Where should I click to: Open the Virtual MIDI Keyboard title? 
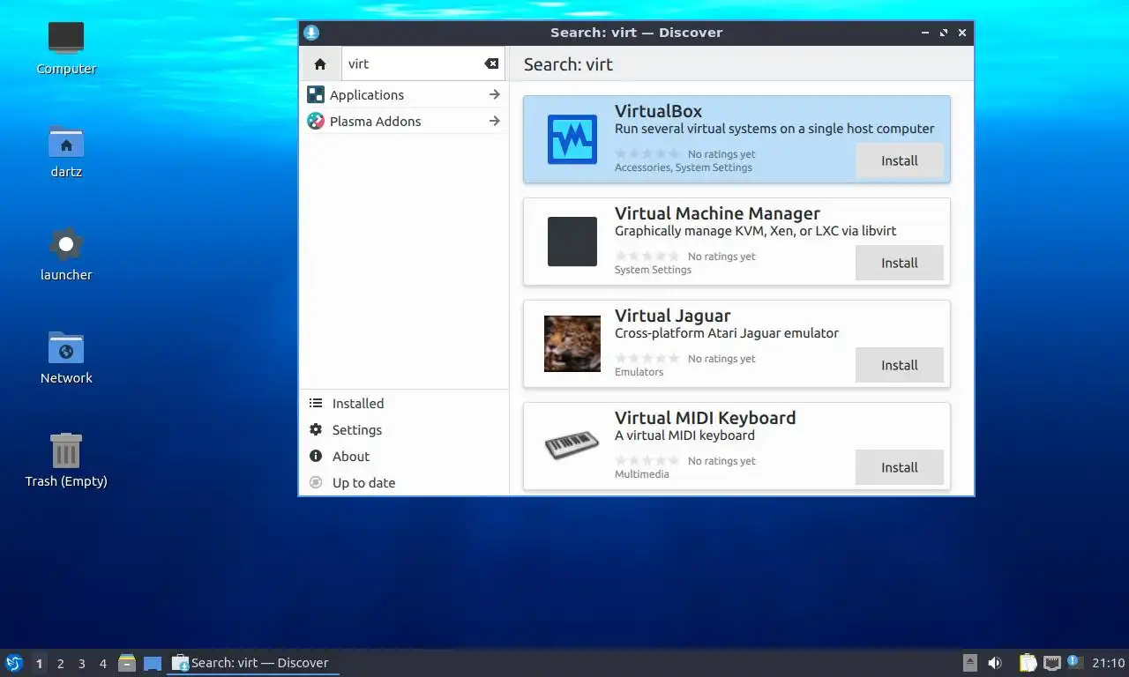705,418
